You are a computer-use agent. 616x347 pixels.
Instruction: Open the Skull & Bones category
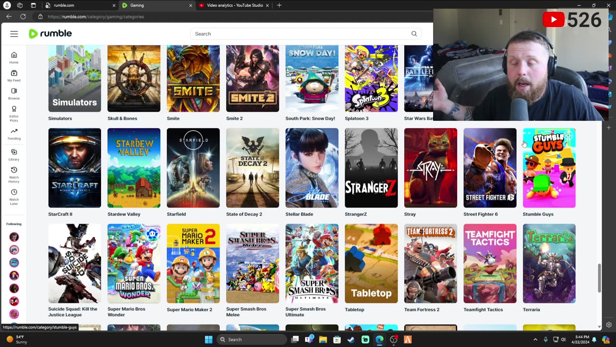point(134,79)
